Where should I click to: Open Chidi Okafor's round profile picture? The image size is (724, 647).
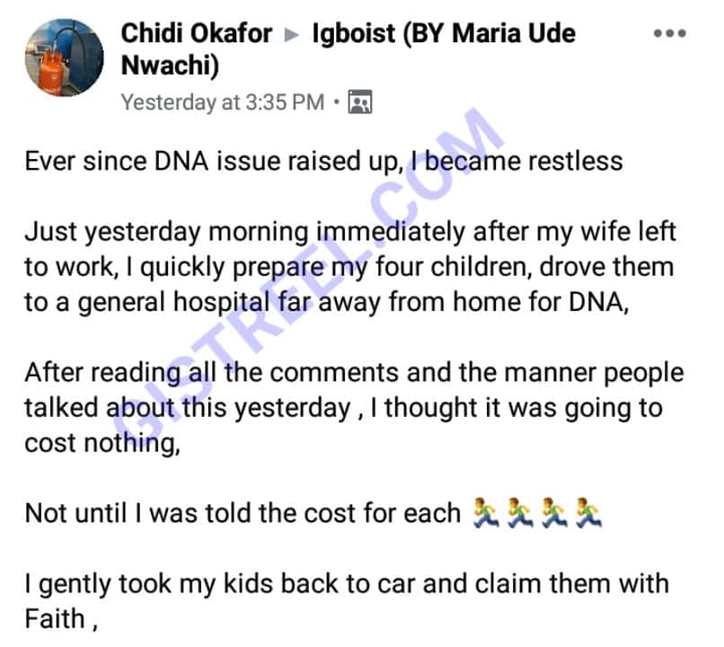pyautogui.click(x=64, y=58)
